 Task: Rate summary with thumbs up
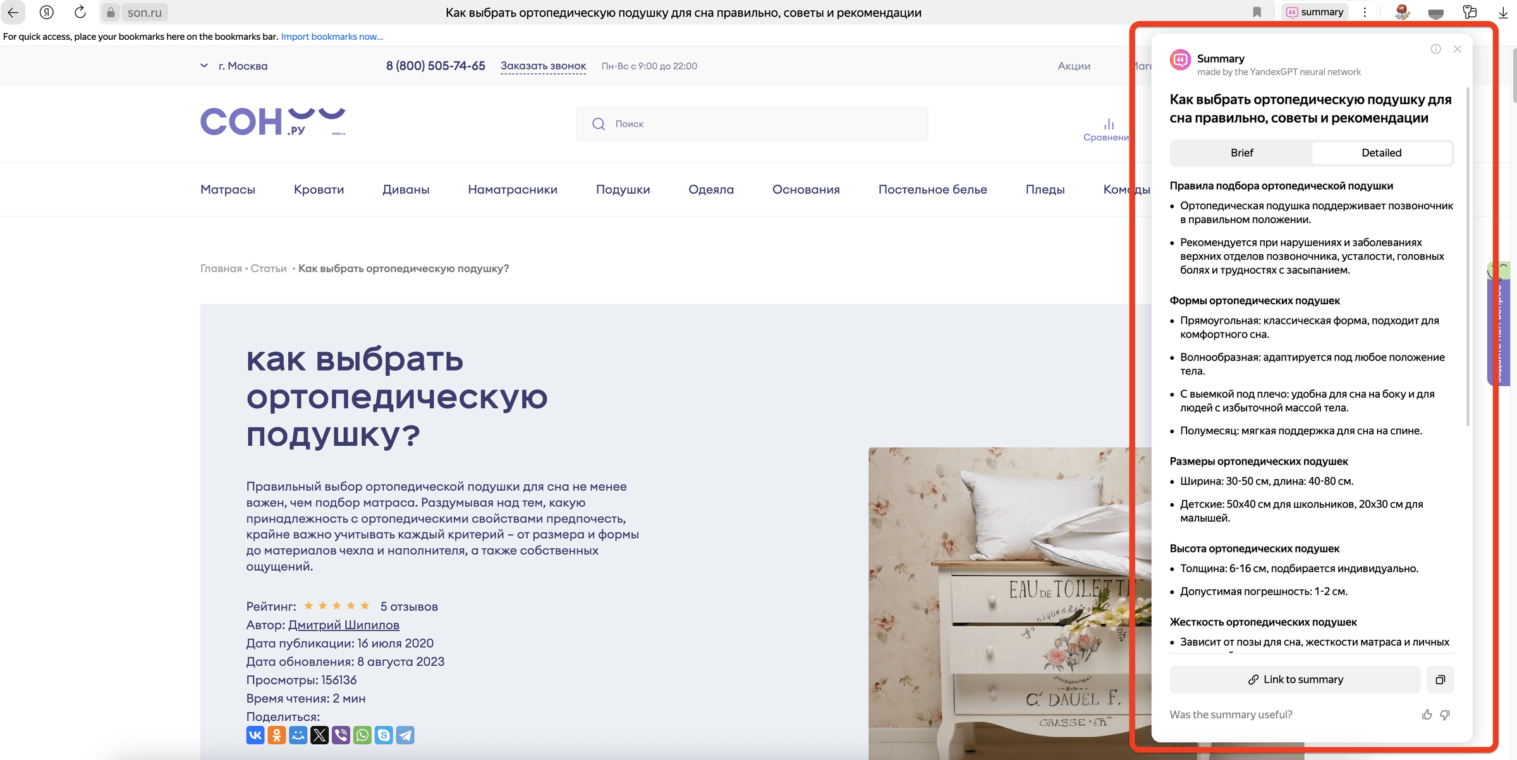(x=1427, y=714)
